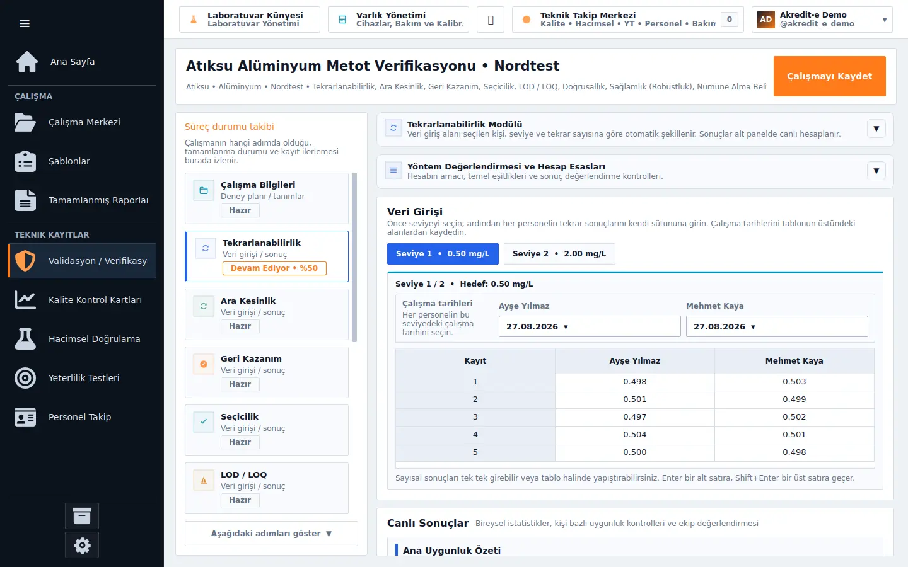Screen dimensions: 908x567
Task: Switch to Seviye 1 0.50 mg/L tab
Action: [443, 254]
